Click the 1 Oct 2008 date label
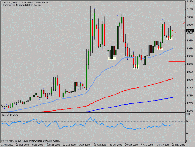The image size is (195, 147). click(84, 145)
